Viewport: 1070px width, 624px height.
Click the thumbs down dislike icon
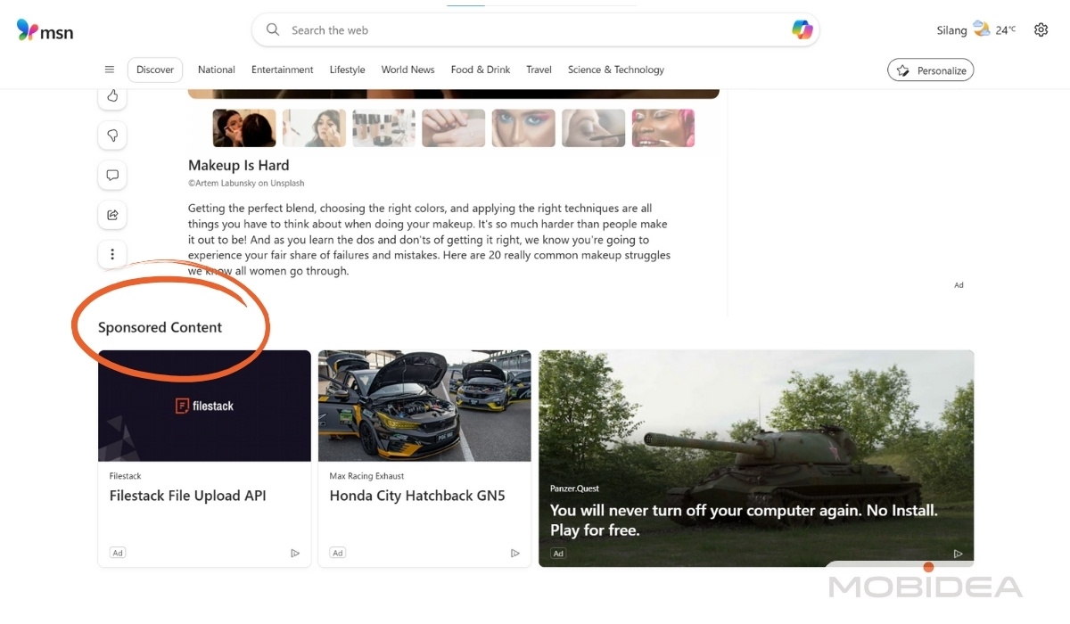112,135
